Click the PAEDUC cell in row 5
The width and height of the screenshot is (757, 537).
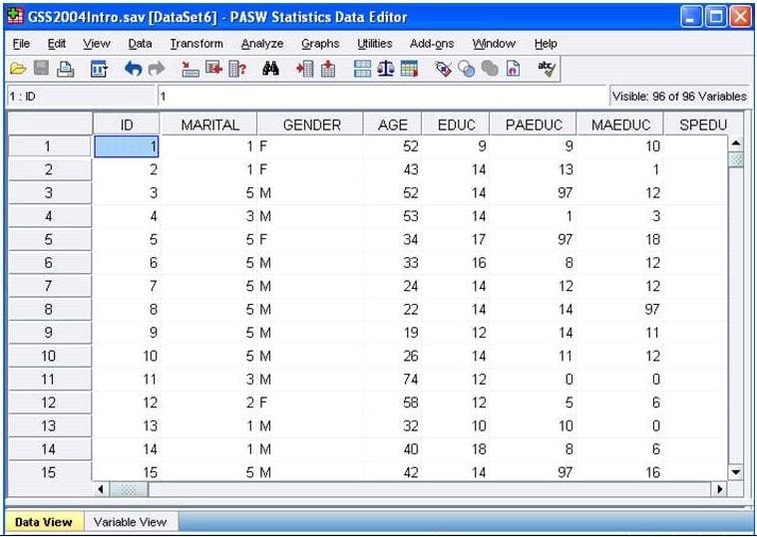click(534, 239)
